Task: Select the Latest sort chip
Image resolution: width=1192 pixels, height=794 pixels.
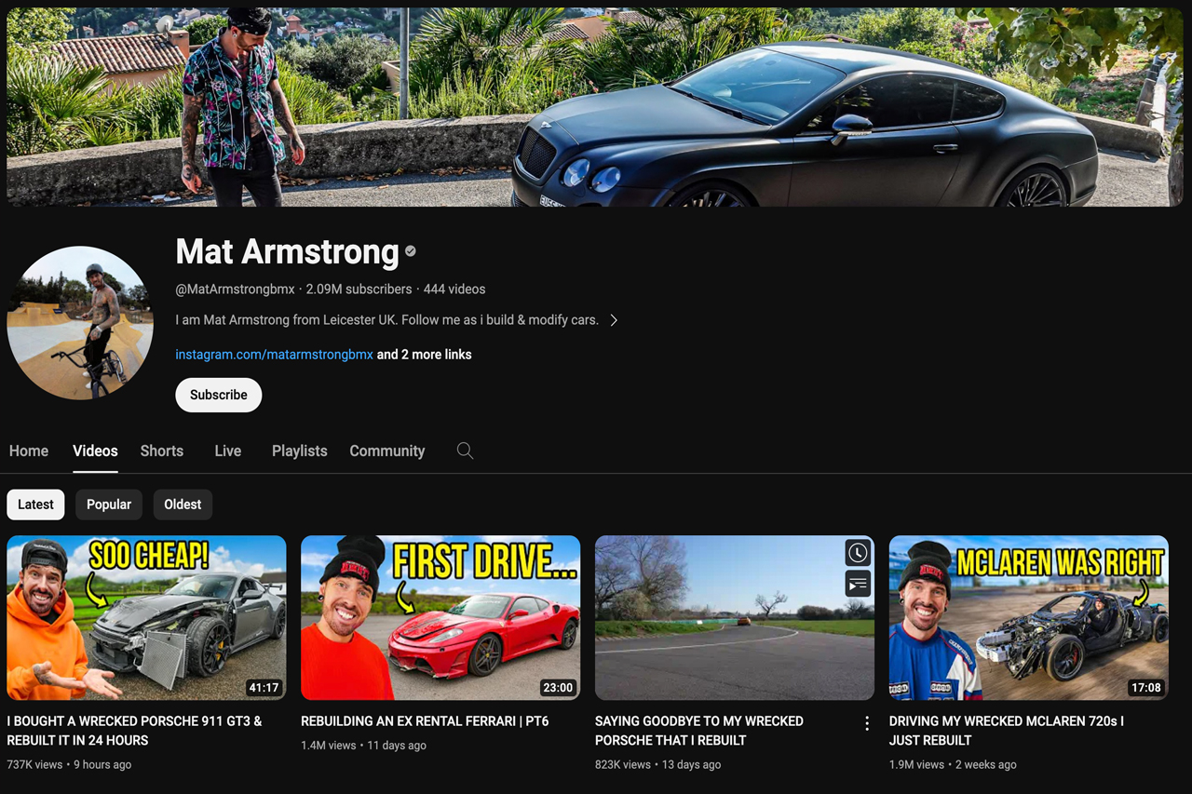Action: (35, 505)
